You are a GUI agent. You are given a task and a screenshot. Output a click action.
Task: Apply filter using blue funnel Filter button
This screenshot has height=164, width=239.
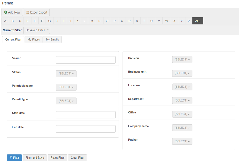pyautogui.click(x=14, y=158)
